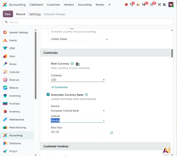Open Maintenance settings in sidebar

[x=17, y=119]
